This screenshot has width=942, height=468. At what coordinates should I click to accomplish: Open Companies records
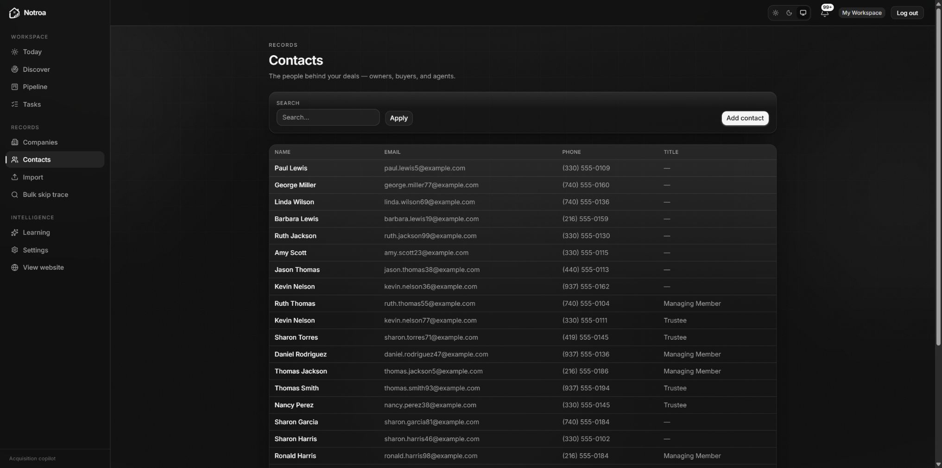coord(55,142)
